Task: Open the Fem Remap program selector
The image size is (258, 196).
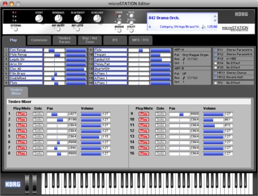Action: coord(26,50)
